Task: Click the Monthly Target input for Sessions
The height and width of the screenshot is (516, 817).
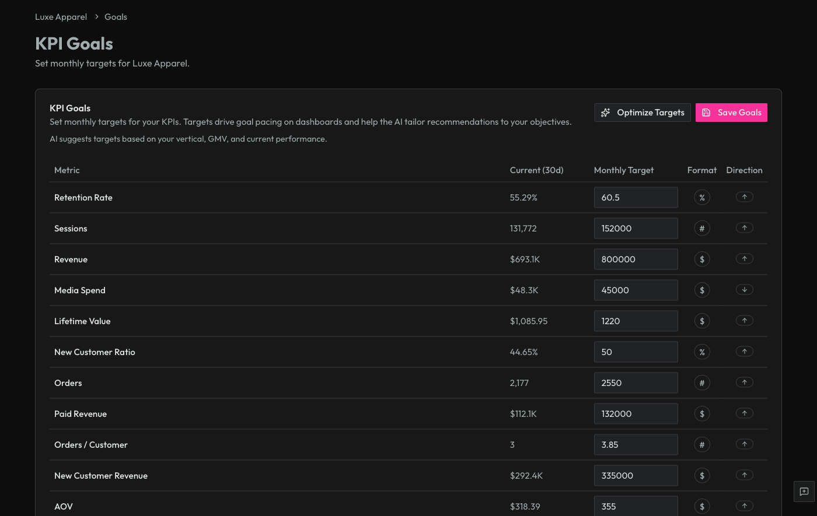Action: coord(636,228)
